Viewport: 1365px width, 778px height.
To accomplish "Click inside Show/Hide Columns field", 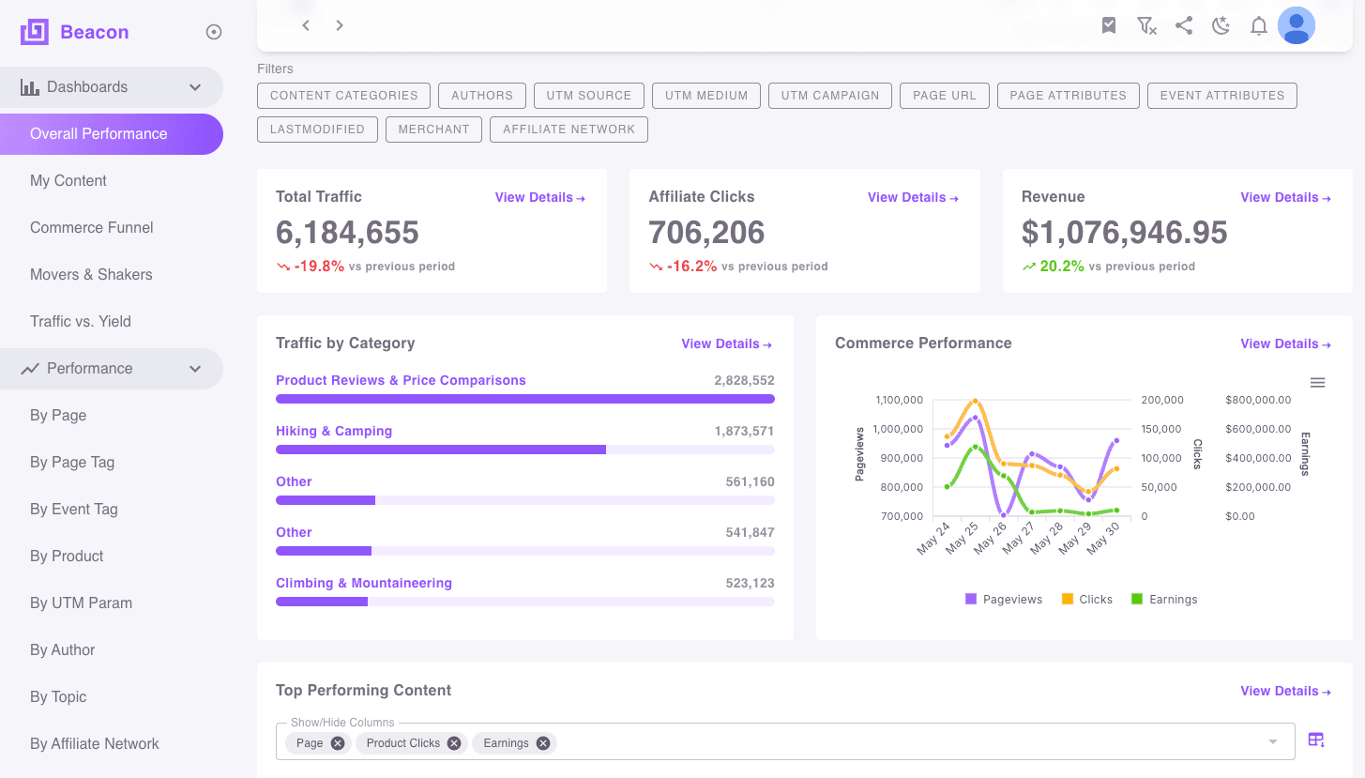I will 785,741.
